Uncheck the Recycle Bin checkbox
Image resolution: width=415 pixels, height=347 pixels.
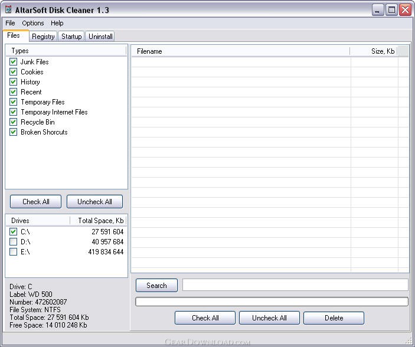(13, 122)
